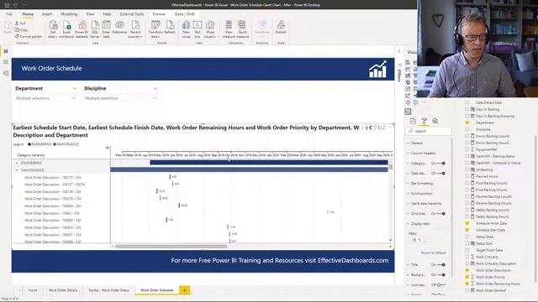
Task: Uncheck the Department field checkbox
Action: (467, 122)
